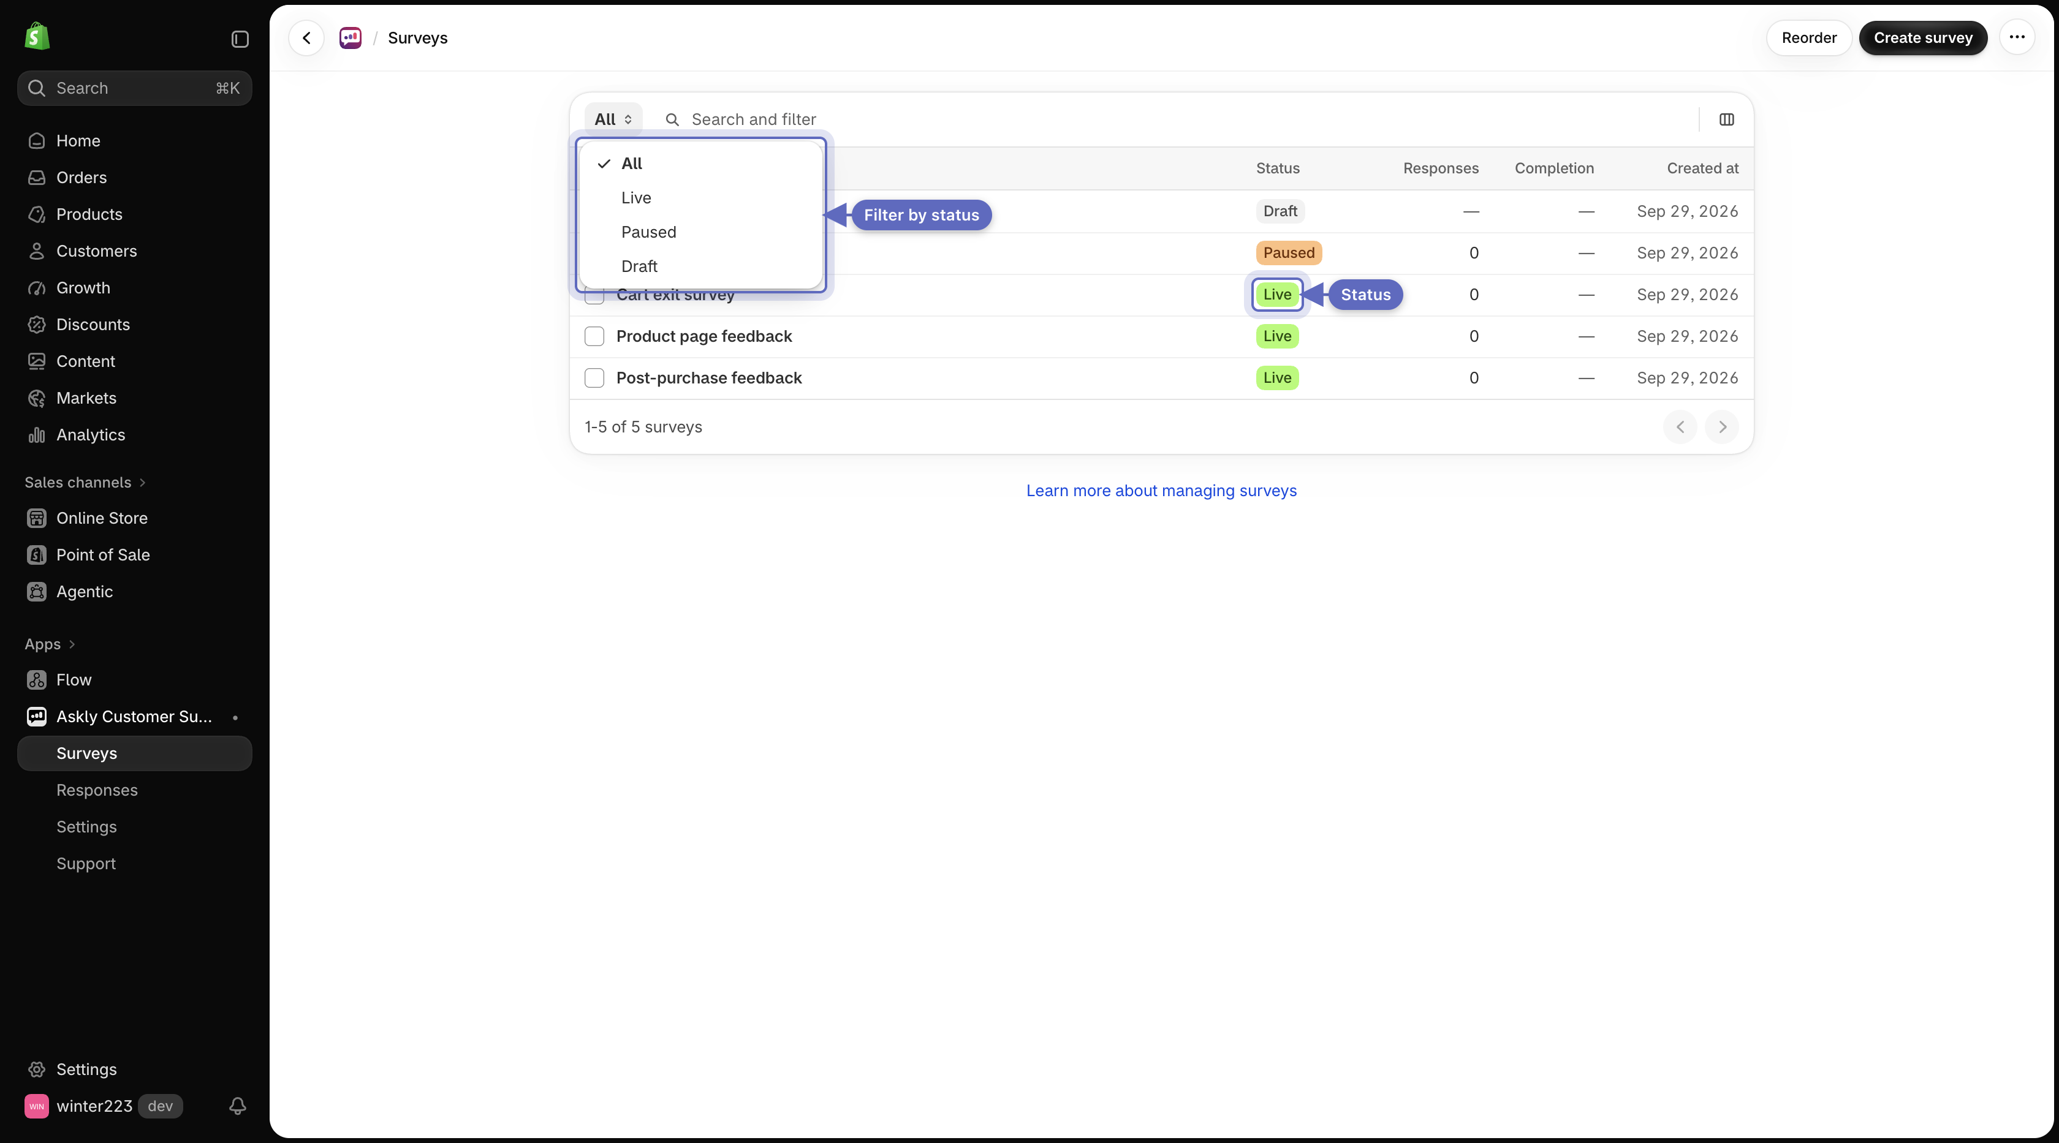
Task: Open Discounts in the sidebar
Action: 134,324
